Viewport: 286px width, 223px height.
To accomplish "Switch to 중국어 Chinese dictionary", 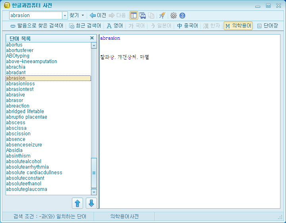I will [187, 26].
